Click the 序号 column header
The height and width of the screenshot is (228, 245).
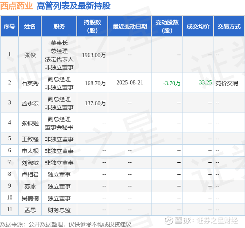click(9, 27)
